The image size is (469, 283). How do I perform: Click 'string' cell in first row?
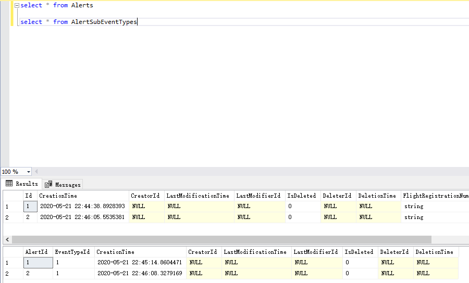coord(414,207)
